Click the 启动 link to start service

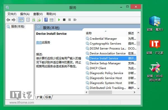tap(39, 42)
